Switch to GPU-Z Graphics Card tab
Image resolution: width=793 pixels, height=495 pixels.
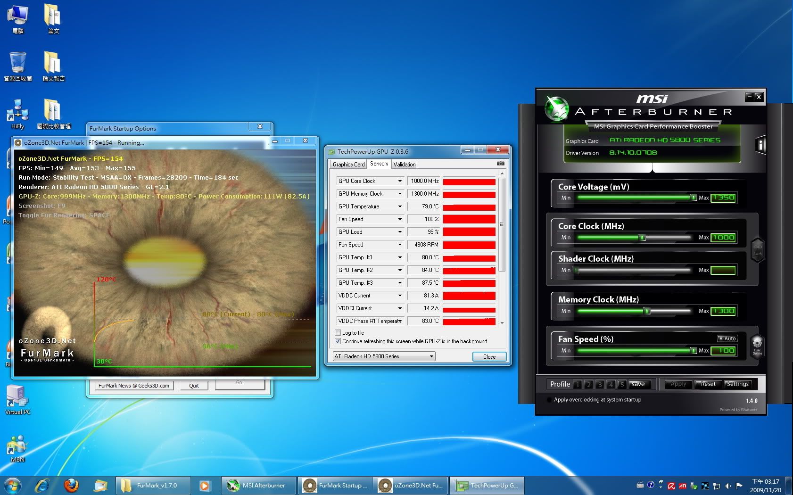[x=348, y=165]
